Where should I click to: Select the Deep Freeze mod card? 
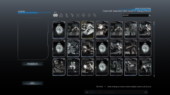point(130,67)
